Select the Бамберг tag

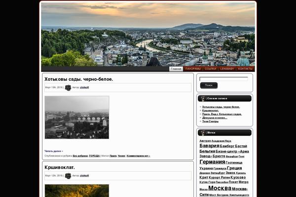[x=227, y=146]
